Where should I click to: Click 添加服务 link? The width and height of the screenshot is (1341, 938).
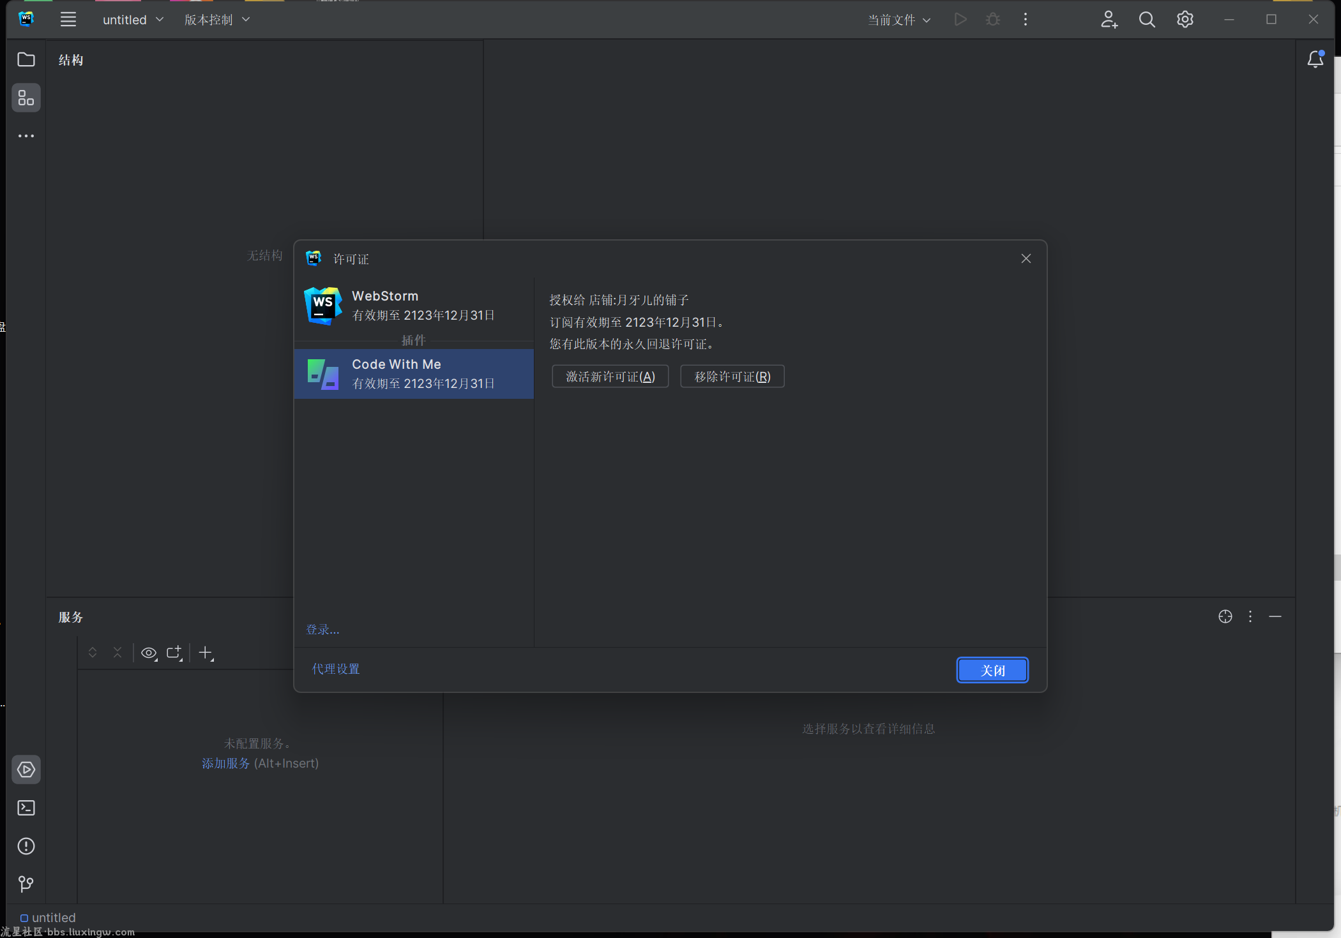click(225, 763)
